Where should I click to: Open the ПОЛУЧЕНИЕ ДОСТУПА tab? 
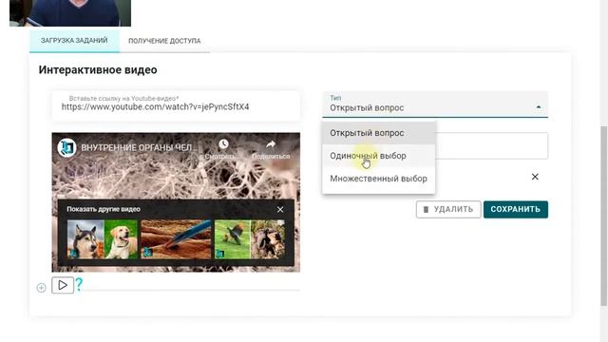164,41
